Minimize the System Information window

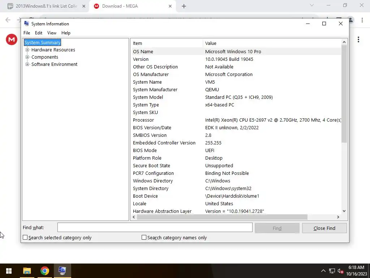pos(308,24)
